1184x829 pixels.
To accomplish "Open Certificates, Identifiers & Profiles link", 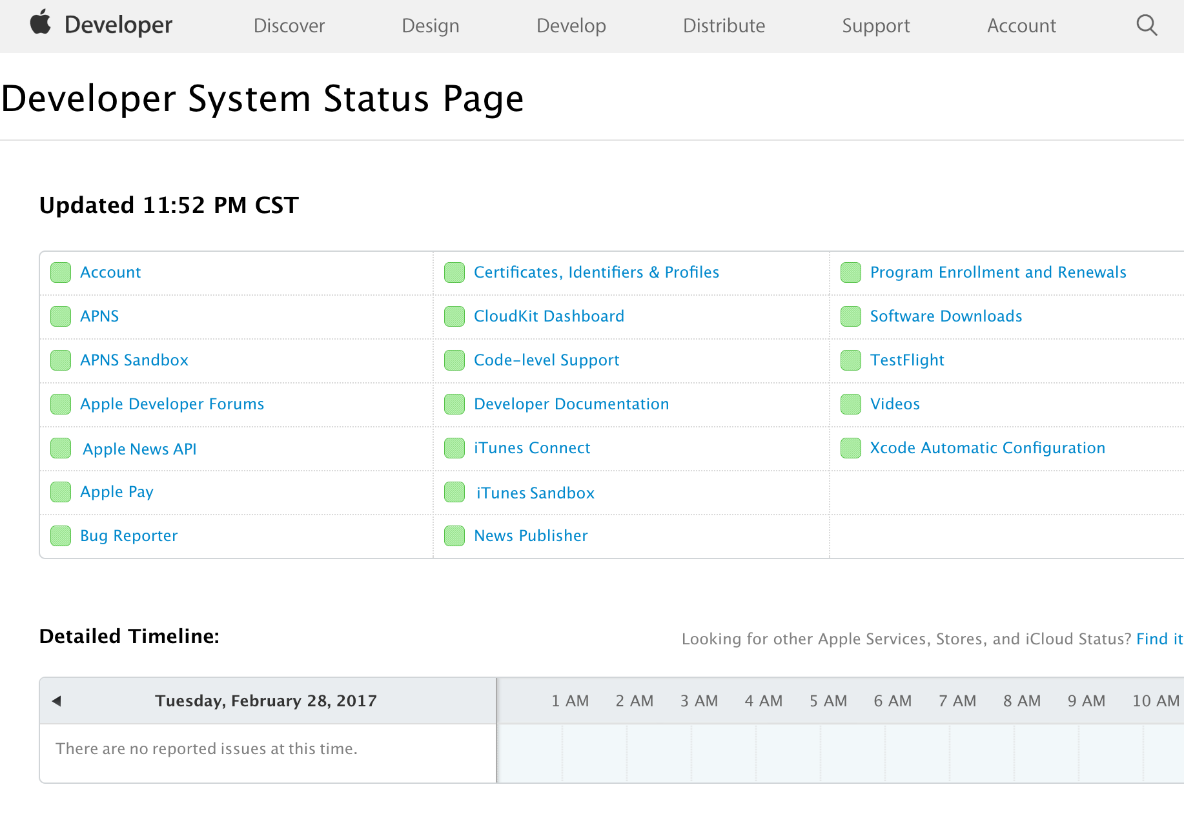I will [597, 272].
